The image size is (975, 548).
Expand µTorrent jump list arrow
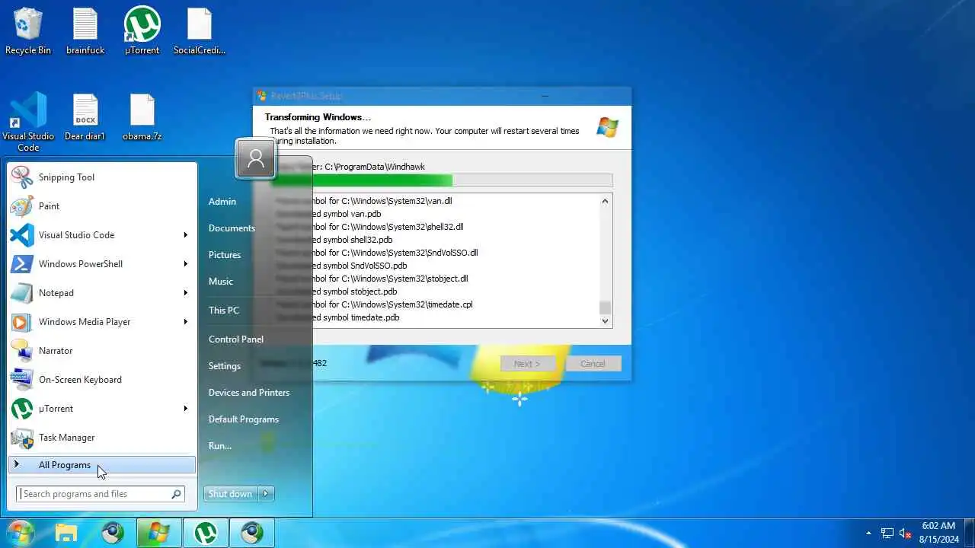tap(185, 409)
